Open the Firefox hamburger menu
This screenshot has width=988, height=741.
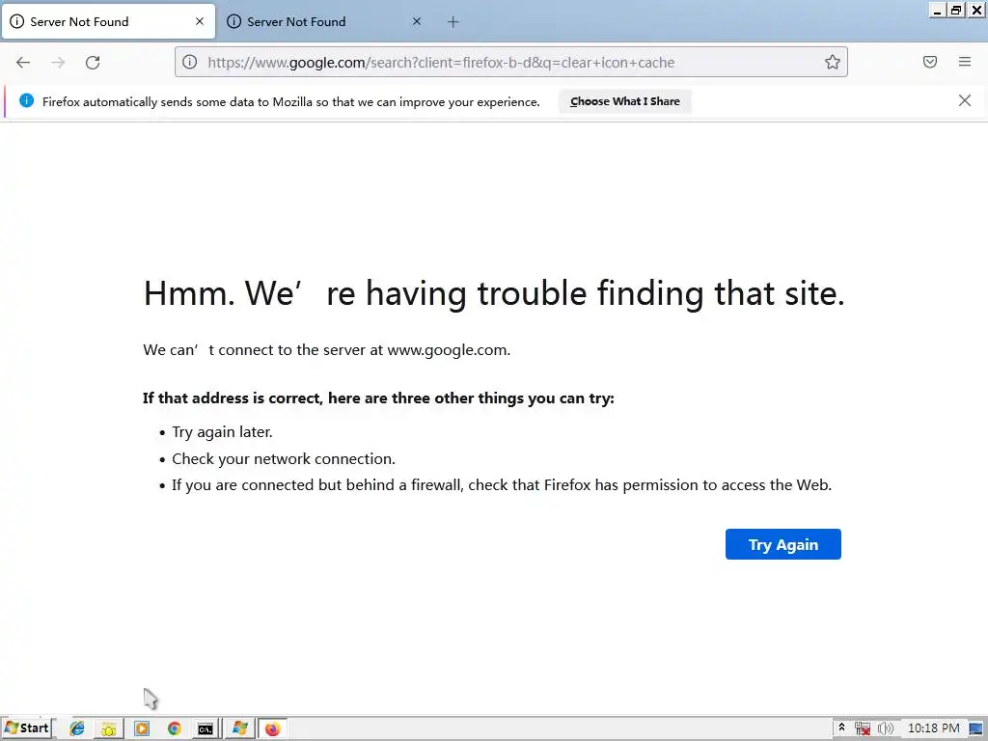pos(965,62)
